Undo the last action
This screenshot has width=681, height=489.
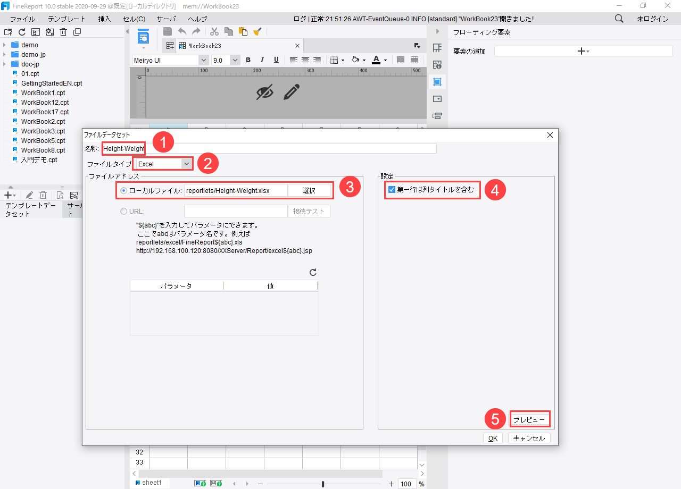(182, 31)
